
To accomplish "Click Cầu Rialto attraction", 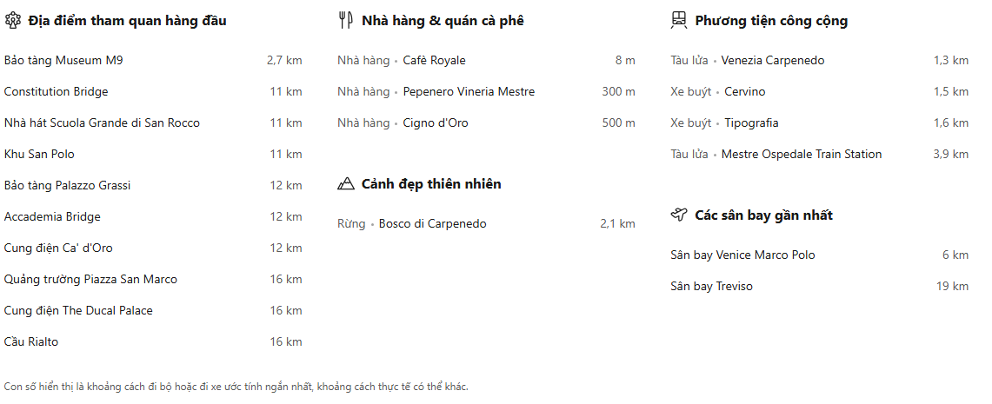I will 31,342.
